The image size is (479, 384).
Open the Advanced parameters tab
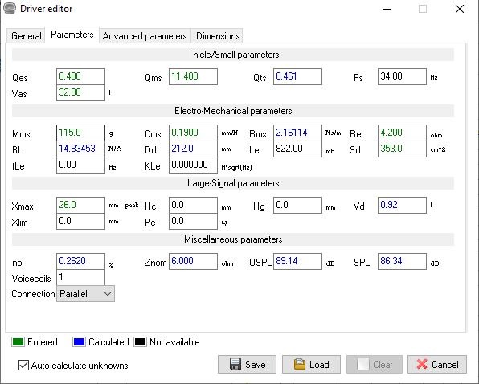tap(145, 36)
